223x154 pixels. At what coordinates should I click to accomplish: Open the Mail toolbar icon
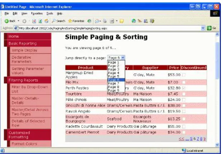pos(97,21)
